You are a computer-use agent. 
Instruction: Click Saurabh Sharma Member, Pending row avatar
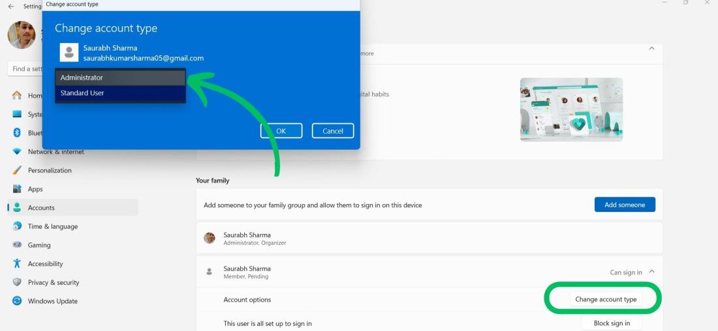pyautogui.click(x=210, y=272)
